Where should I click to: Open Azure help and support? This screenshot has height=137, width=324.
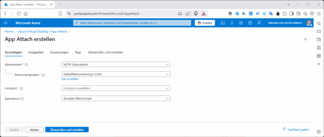(250, 23)
